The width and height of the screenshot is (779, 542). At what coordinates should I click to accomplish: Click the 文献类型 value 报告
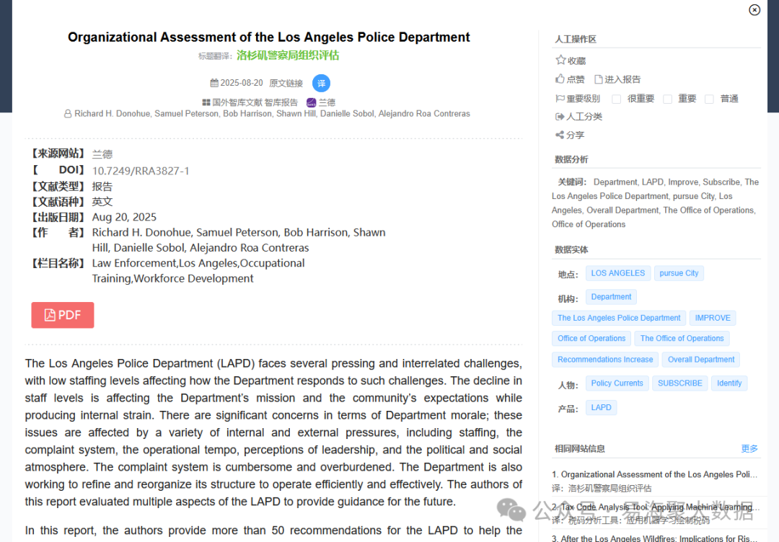click(x=102, y=187)
